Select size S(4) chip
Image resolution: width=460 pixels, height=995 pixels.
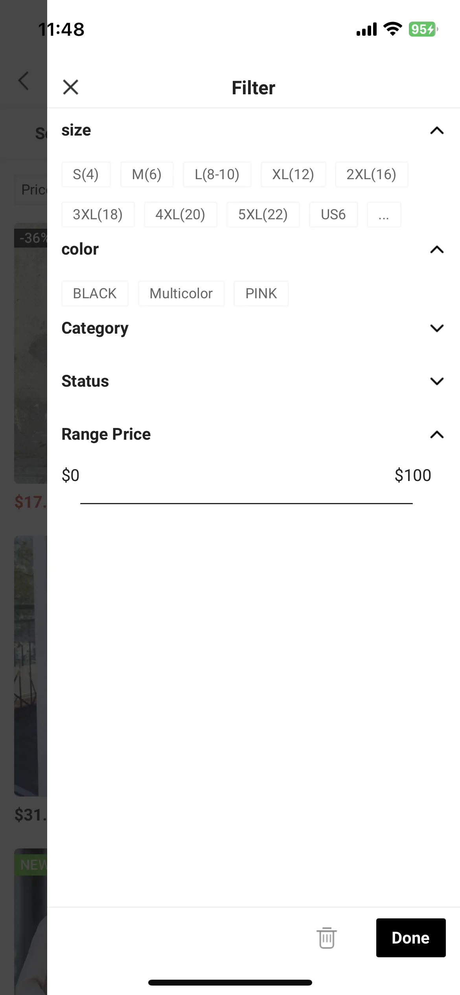(x=86, y=174)
